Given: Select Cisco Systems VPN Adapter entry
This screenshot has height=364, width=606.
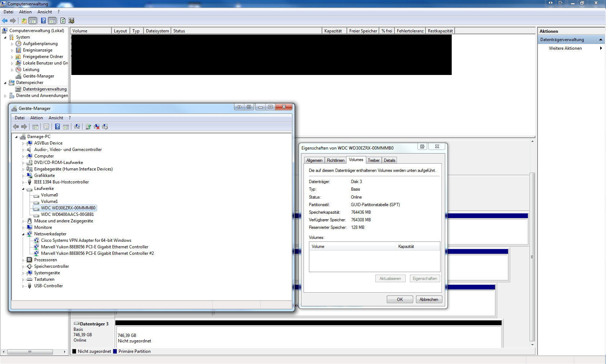Looking at the screenshot, I should pyautogui.click(x=86, y=240).
